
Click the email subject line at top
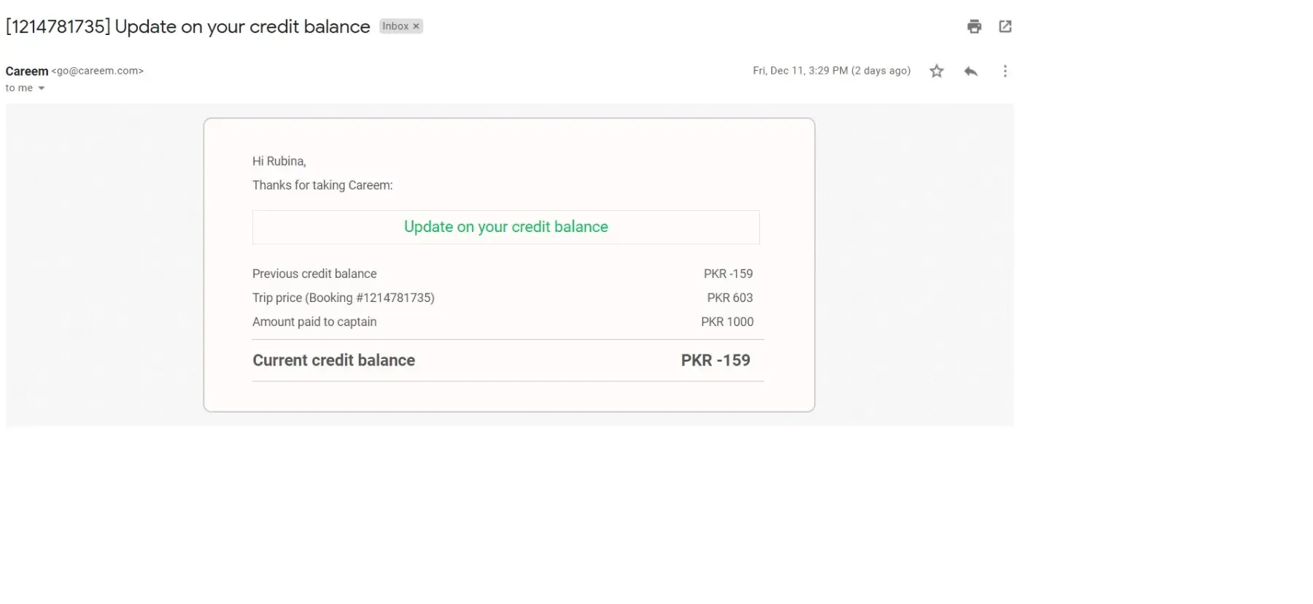187,27
